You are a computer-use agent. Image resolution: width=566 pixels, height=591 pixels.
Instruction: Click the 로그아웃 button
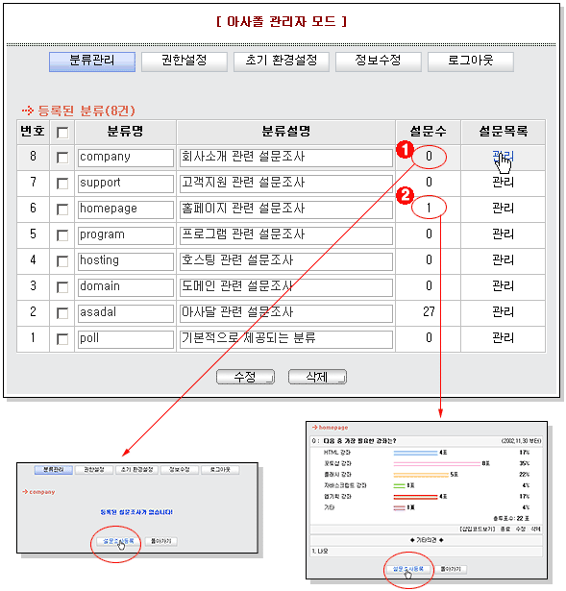pos(470,62)
